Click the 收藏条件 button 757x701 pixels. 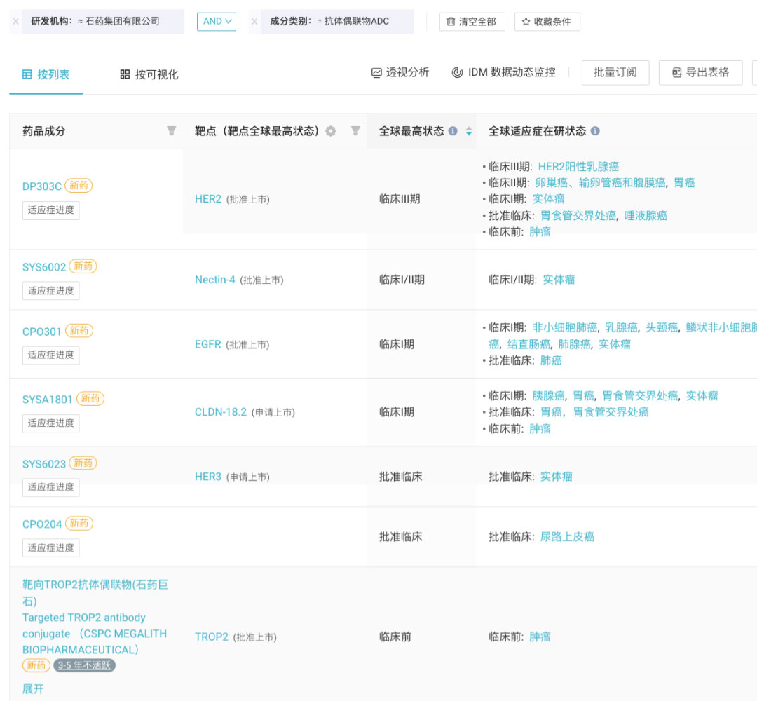547,22
